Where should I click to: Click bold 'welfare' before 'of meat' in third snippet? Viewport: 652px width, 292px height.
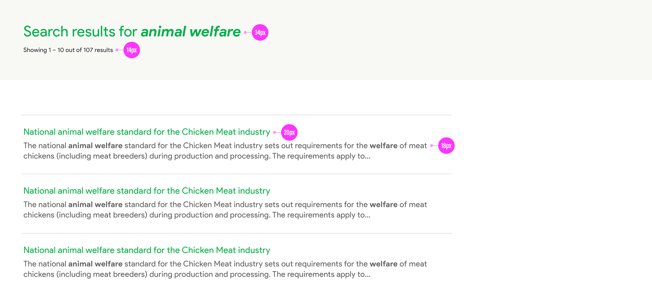click(383, 264)
